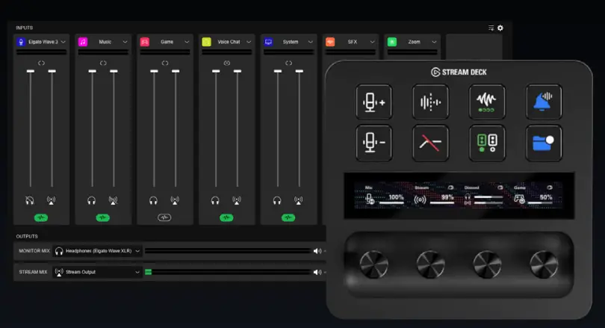Disable the green effects button on System
Image resolution: width=605 pixels, height=328 pixels.
(x=288, y=217)
